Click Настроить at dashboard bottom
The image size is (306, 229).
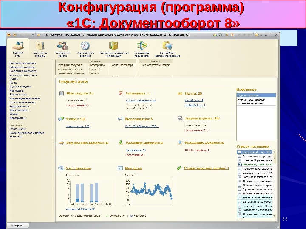pos(138,216)
